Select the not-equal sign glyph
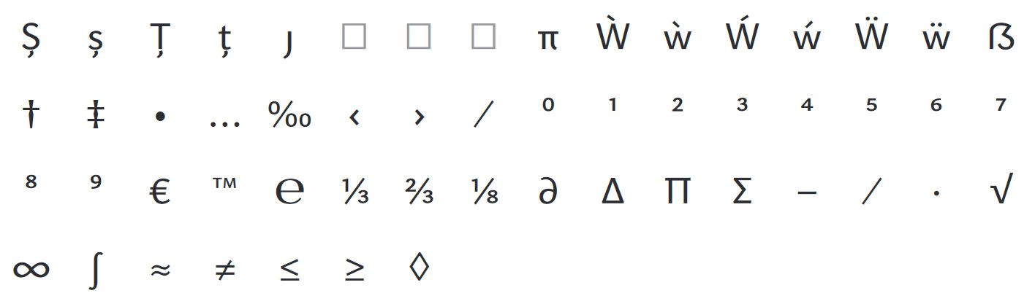The width and height of the screenshot is (1035, 304). (x=224, y=270)
